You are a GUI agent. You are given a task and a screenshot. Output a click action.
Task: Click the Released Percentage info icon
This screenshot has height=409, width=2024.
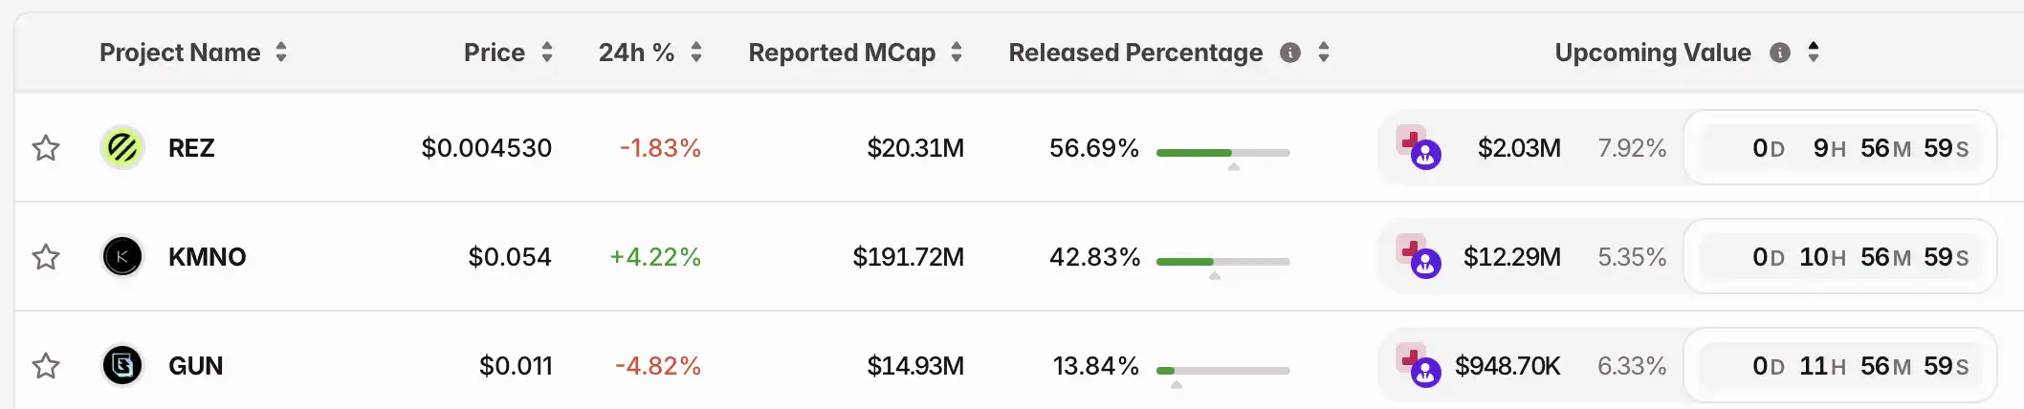pyautogui.click(x=1290, y=53)
